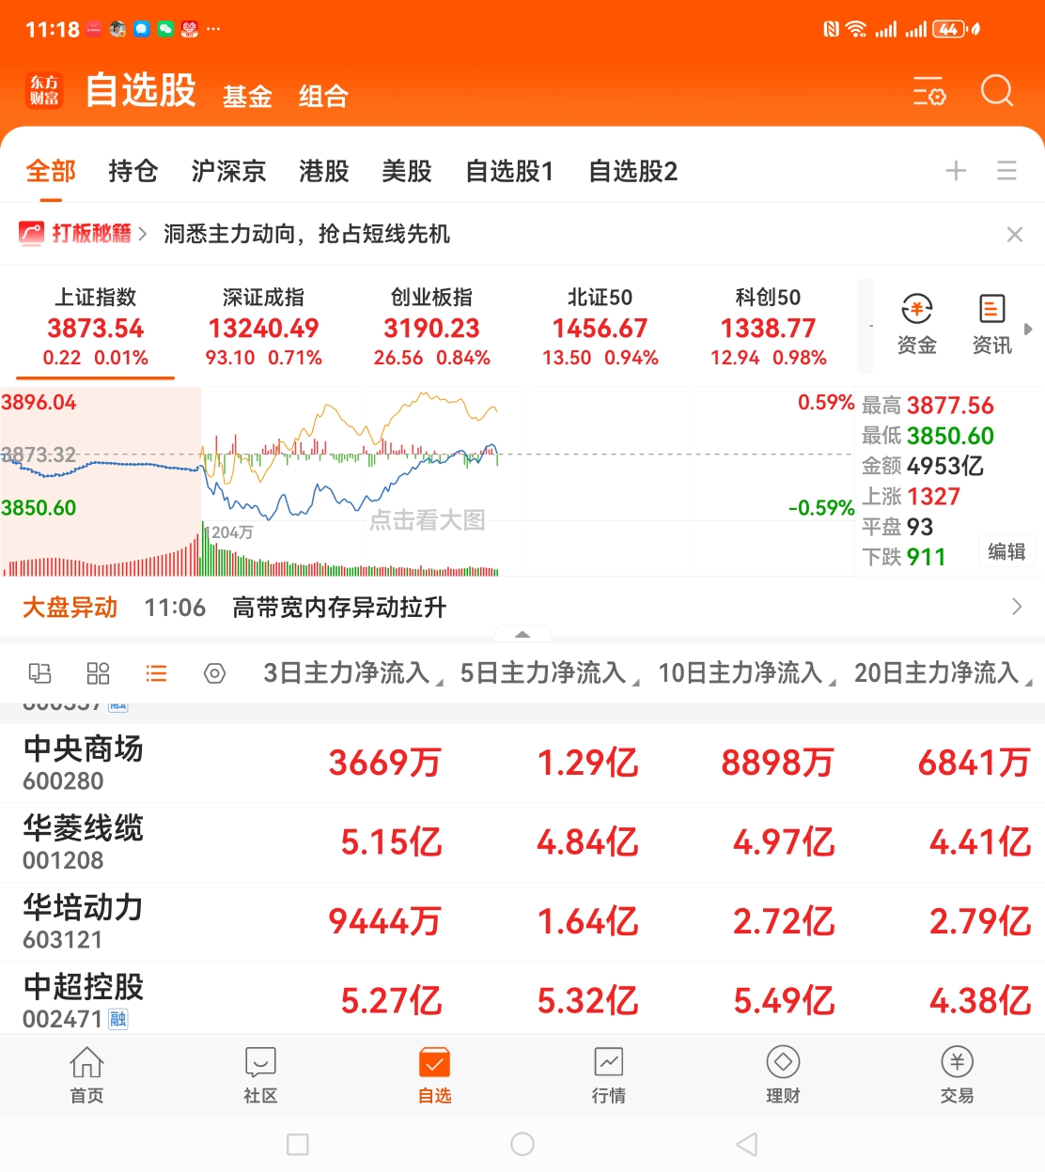Tap the 5.15亿 value for 华菱线缆
Image resolution: width=1045 pixels, height=1172 pixels.
[391, 842]
